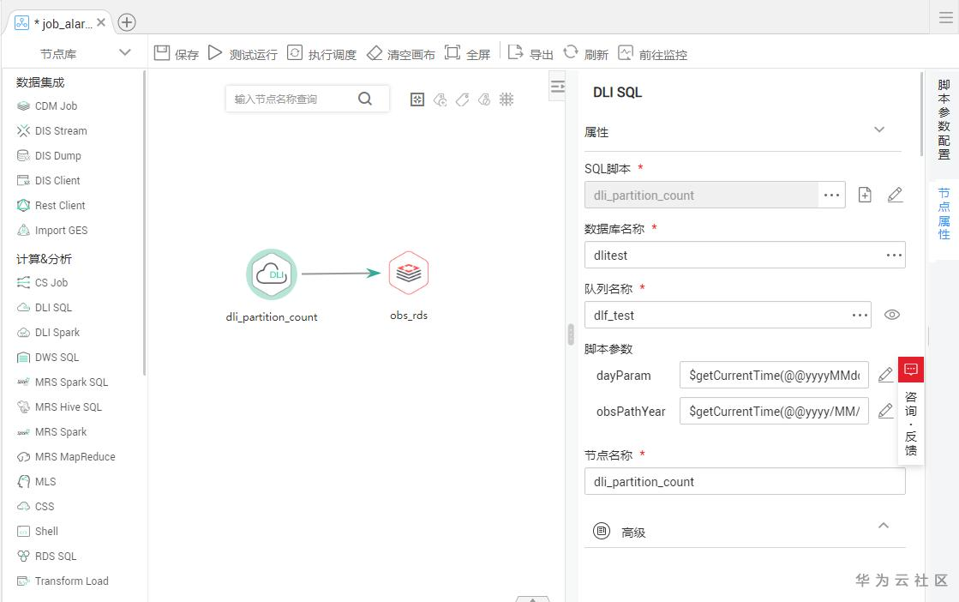Select the Transform Load node
959x602 pixels.
coord(63,581)
